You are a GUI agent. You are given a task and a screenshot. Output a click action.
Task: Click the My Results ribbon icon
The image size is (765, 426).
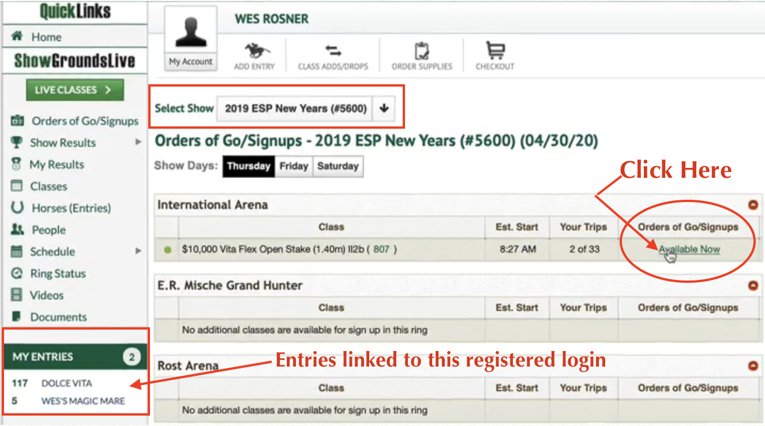[17, 165]
